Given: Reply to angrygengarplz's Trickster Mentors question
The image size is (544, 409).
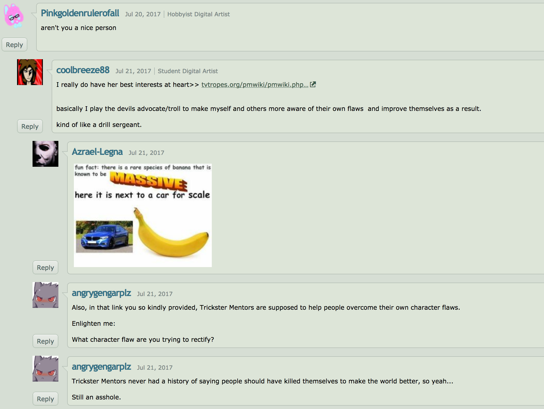Looking at the screenshot, I should tap(45, 341).
